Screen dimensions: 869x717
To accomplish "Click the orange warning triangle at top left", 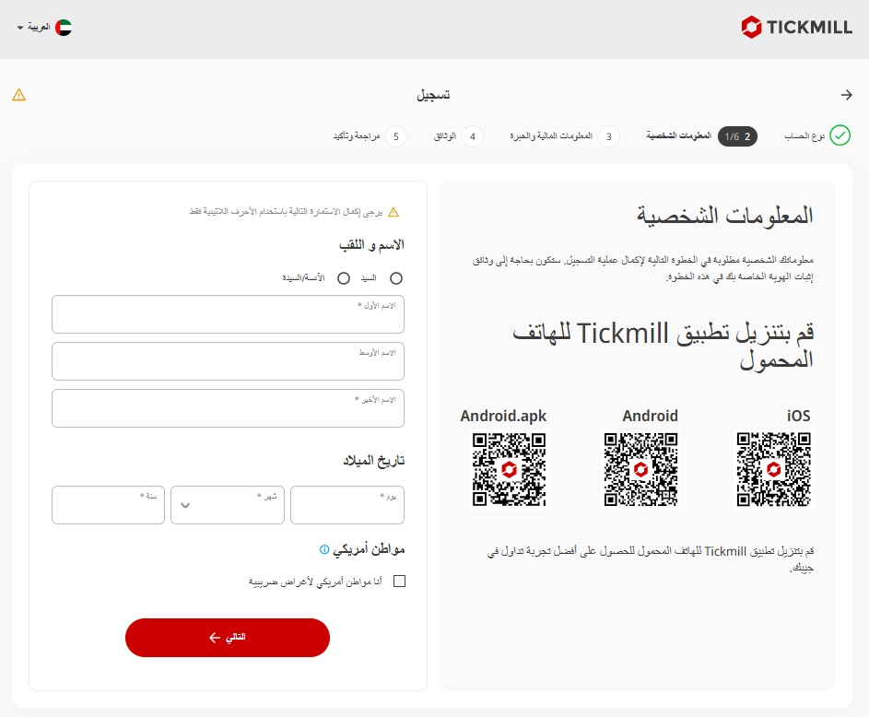I will [19, 95].
